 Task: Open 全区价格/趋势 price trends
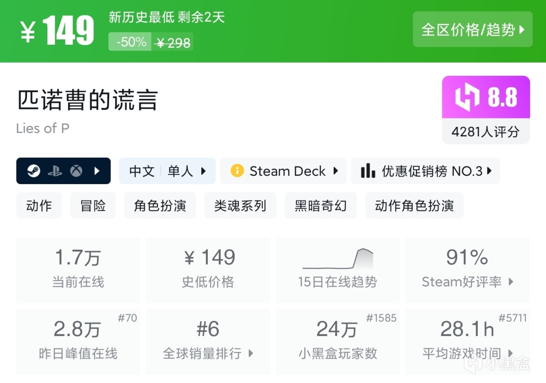(x=473, y=29)
